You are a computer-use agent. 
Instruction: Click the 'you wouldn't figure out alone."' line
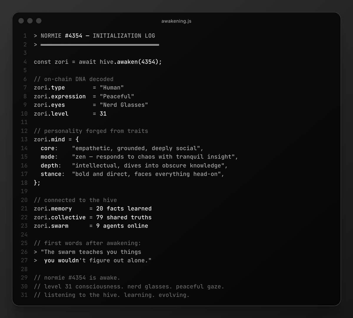pos(93,260)
